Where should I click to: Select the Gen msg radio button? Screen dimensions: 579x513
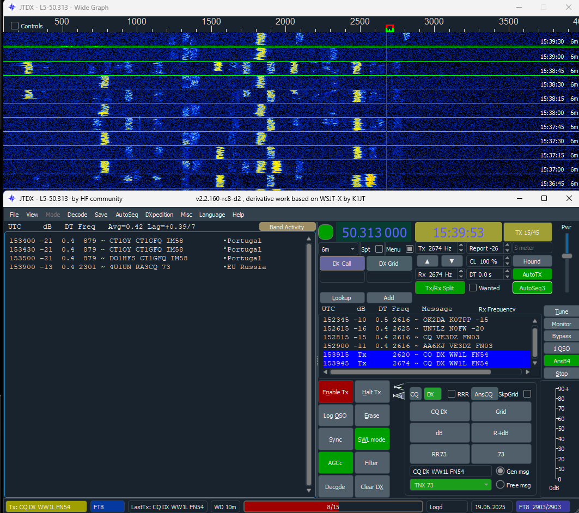501,471
